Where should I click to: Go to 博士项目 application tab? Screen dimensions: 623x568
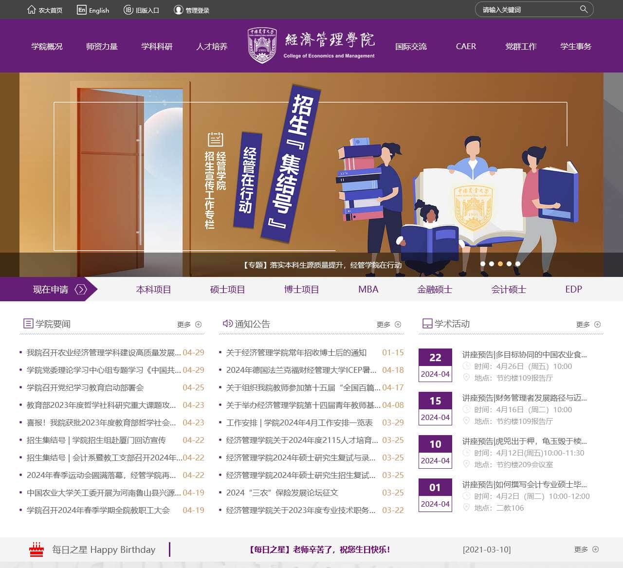click(x=302, y=290)
